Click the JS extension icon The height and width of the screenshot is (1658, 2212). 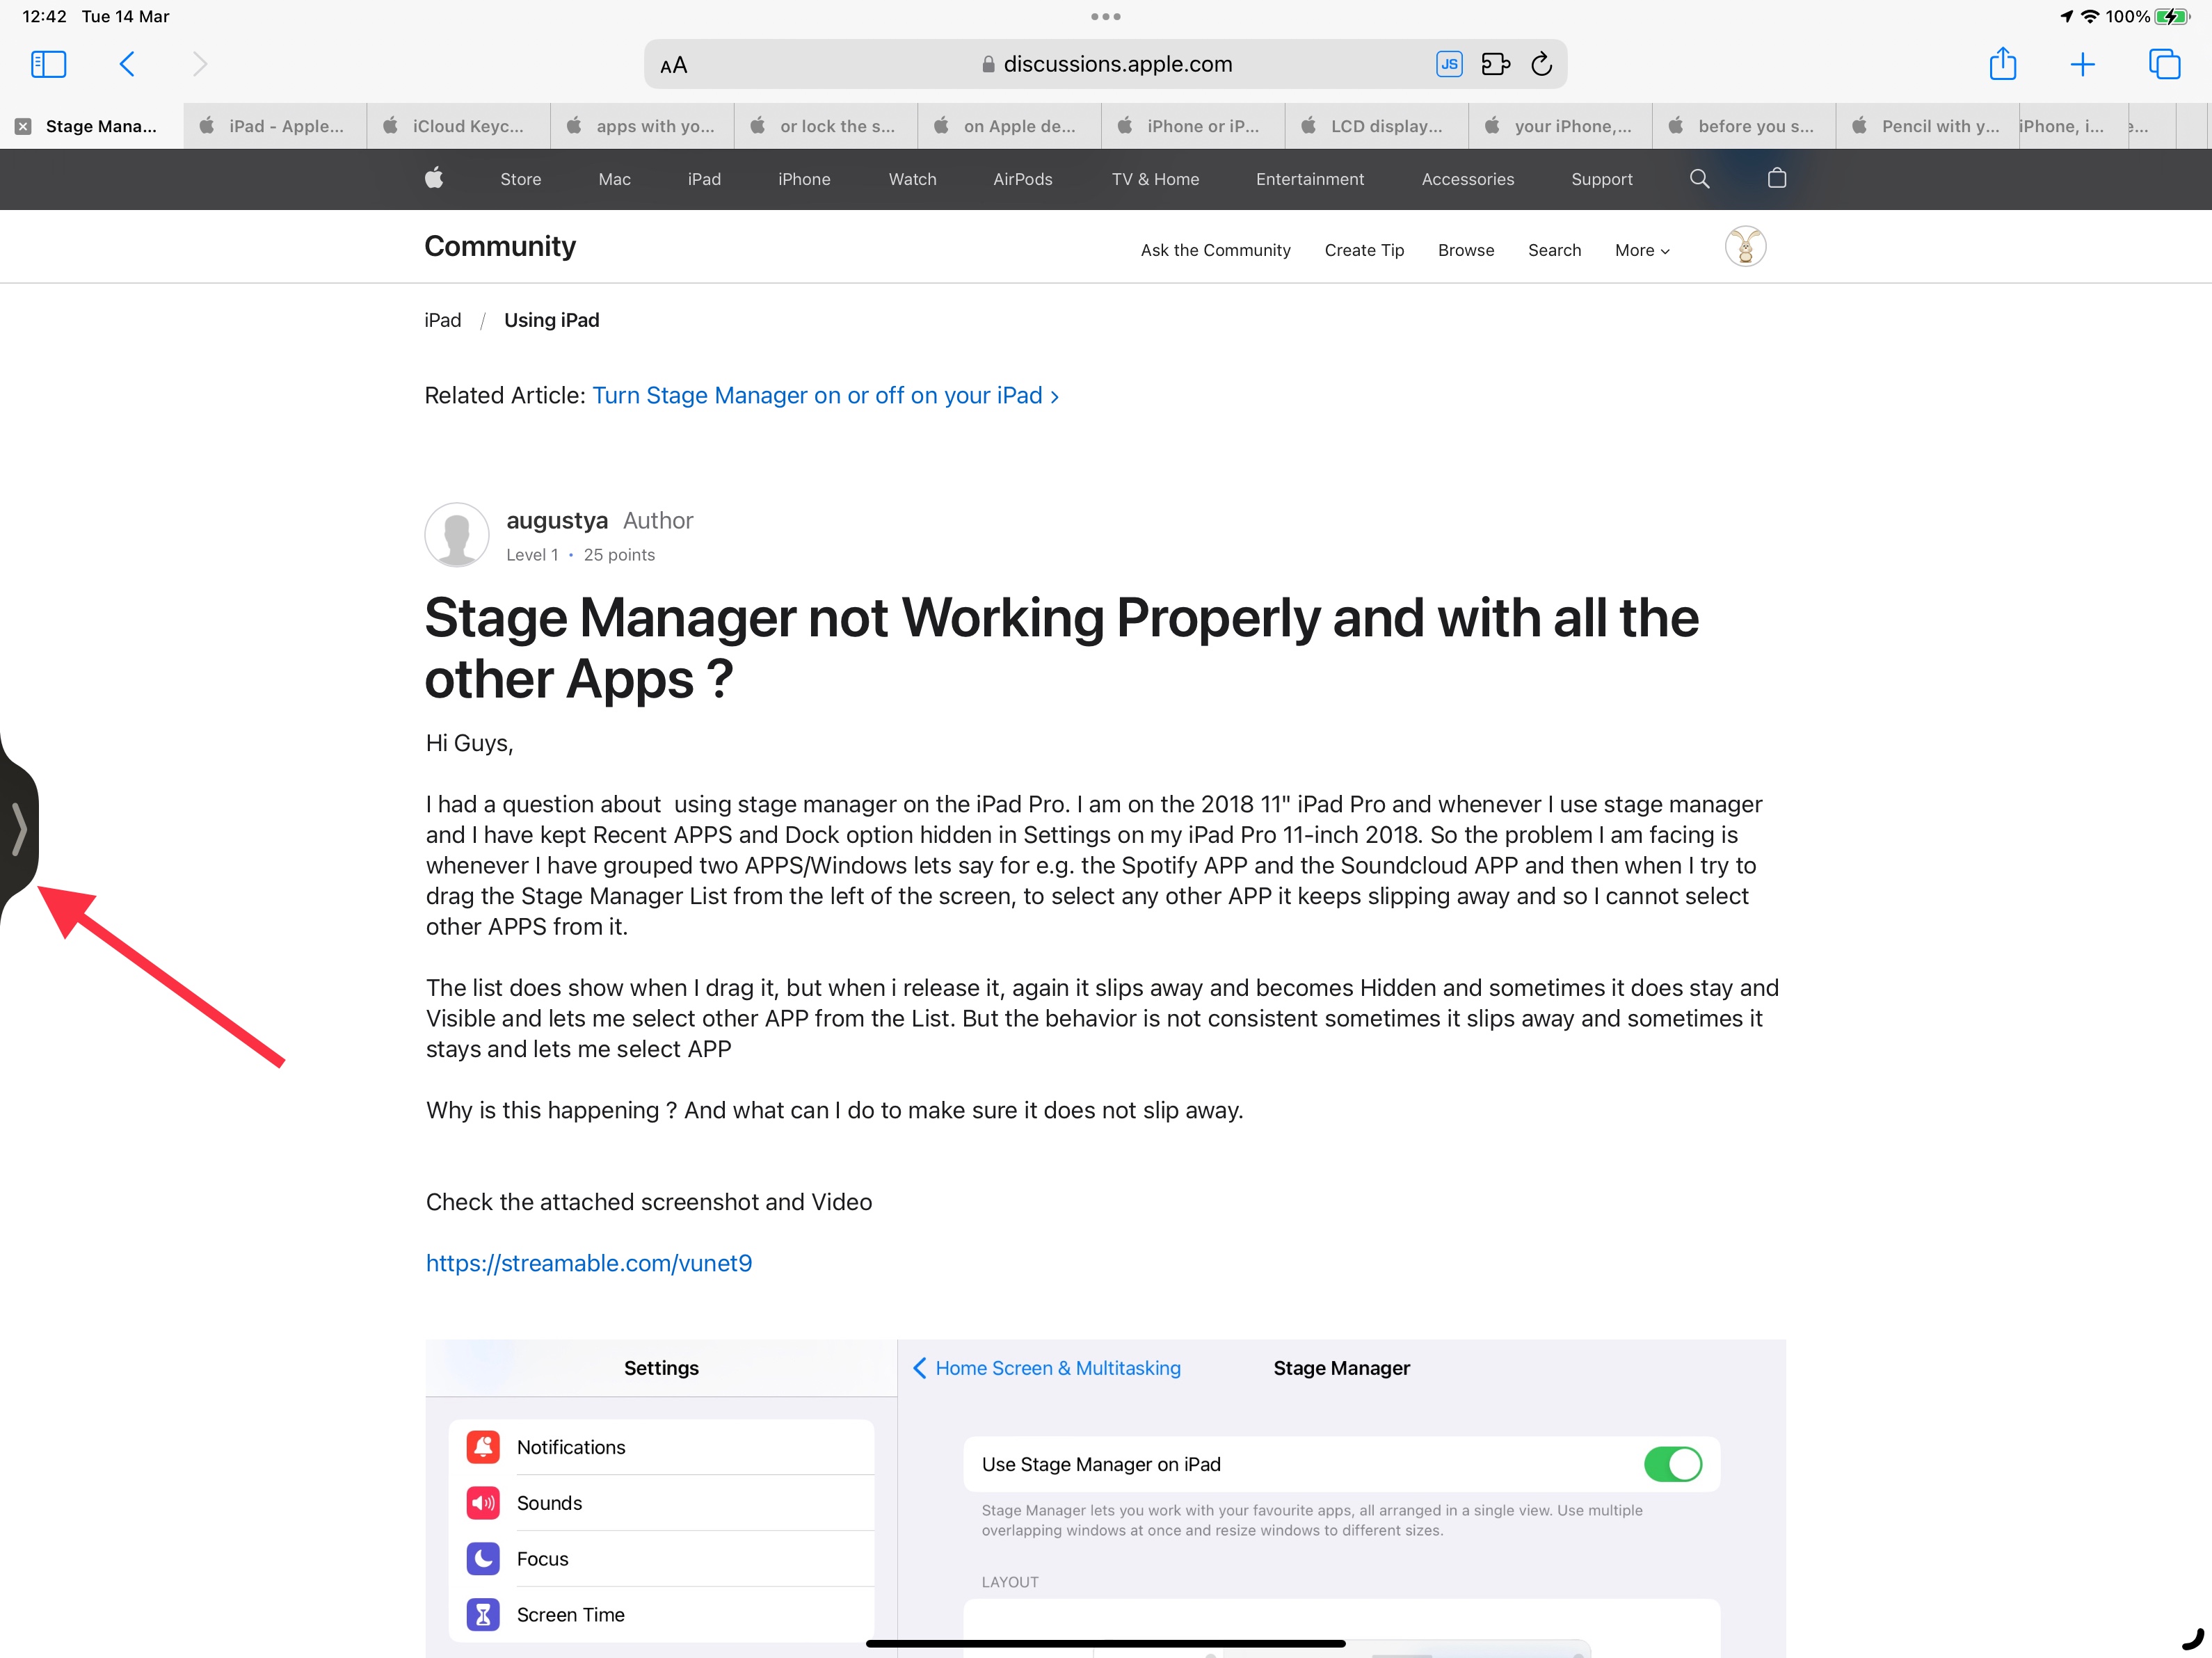pyautogui.click(x=1448, y=65)
